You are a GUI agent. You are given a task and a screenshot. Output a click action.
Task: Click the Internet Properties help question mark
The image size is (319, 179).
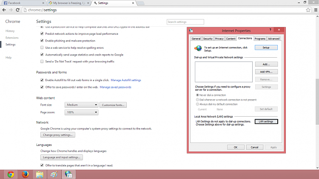pos(270,30)
